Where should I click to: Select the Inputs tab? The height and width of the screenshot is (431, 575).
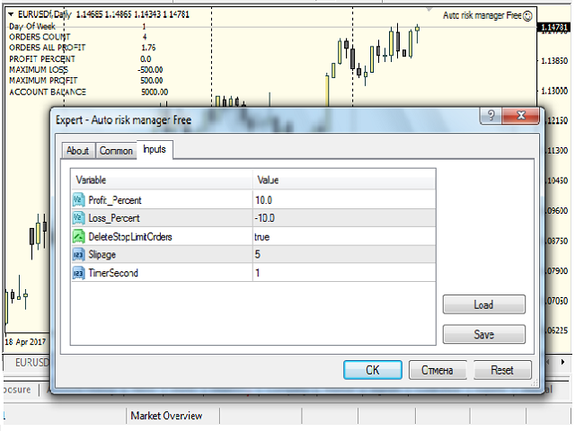tap(155, 150)
